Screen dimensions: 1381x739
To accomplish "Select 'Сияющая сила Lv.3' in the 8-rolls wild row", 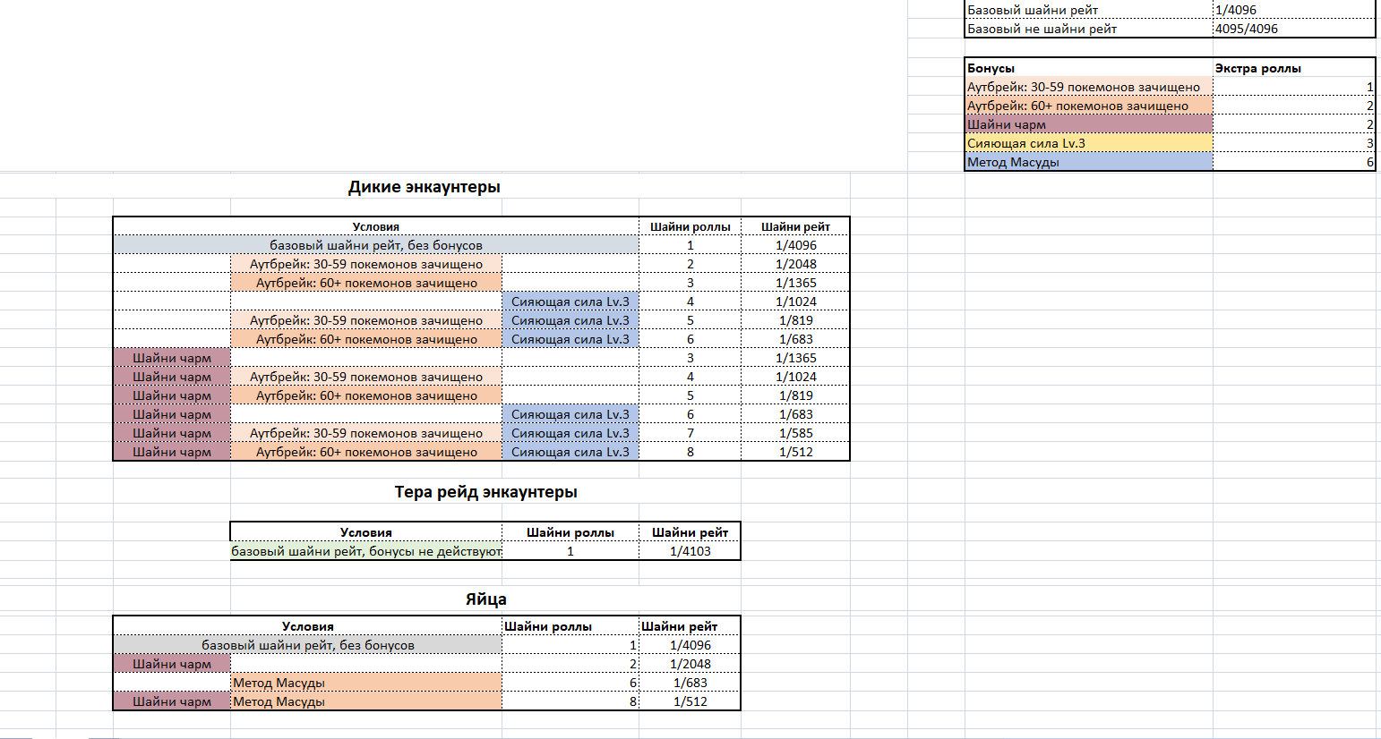I will pyautogui.click(x=570, y=452).
